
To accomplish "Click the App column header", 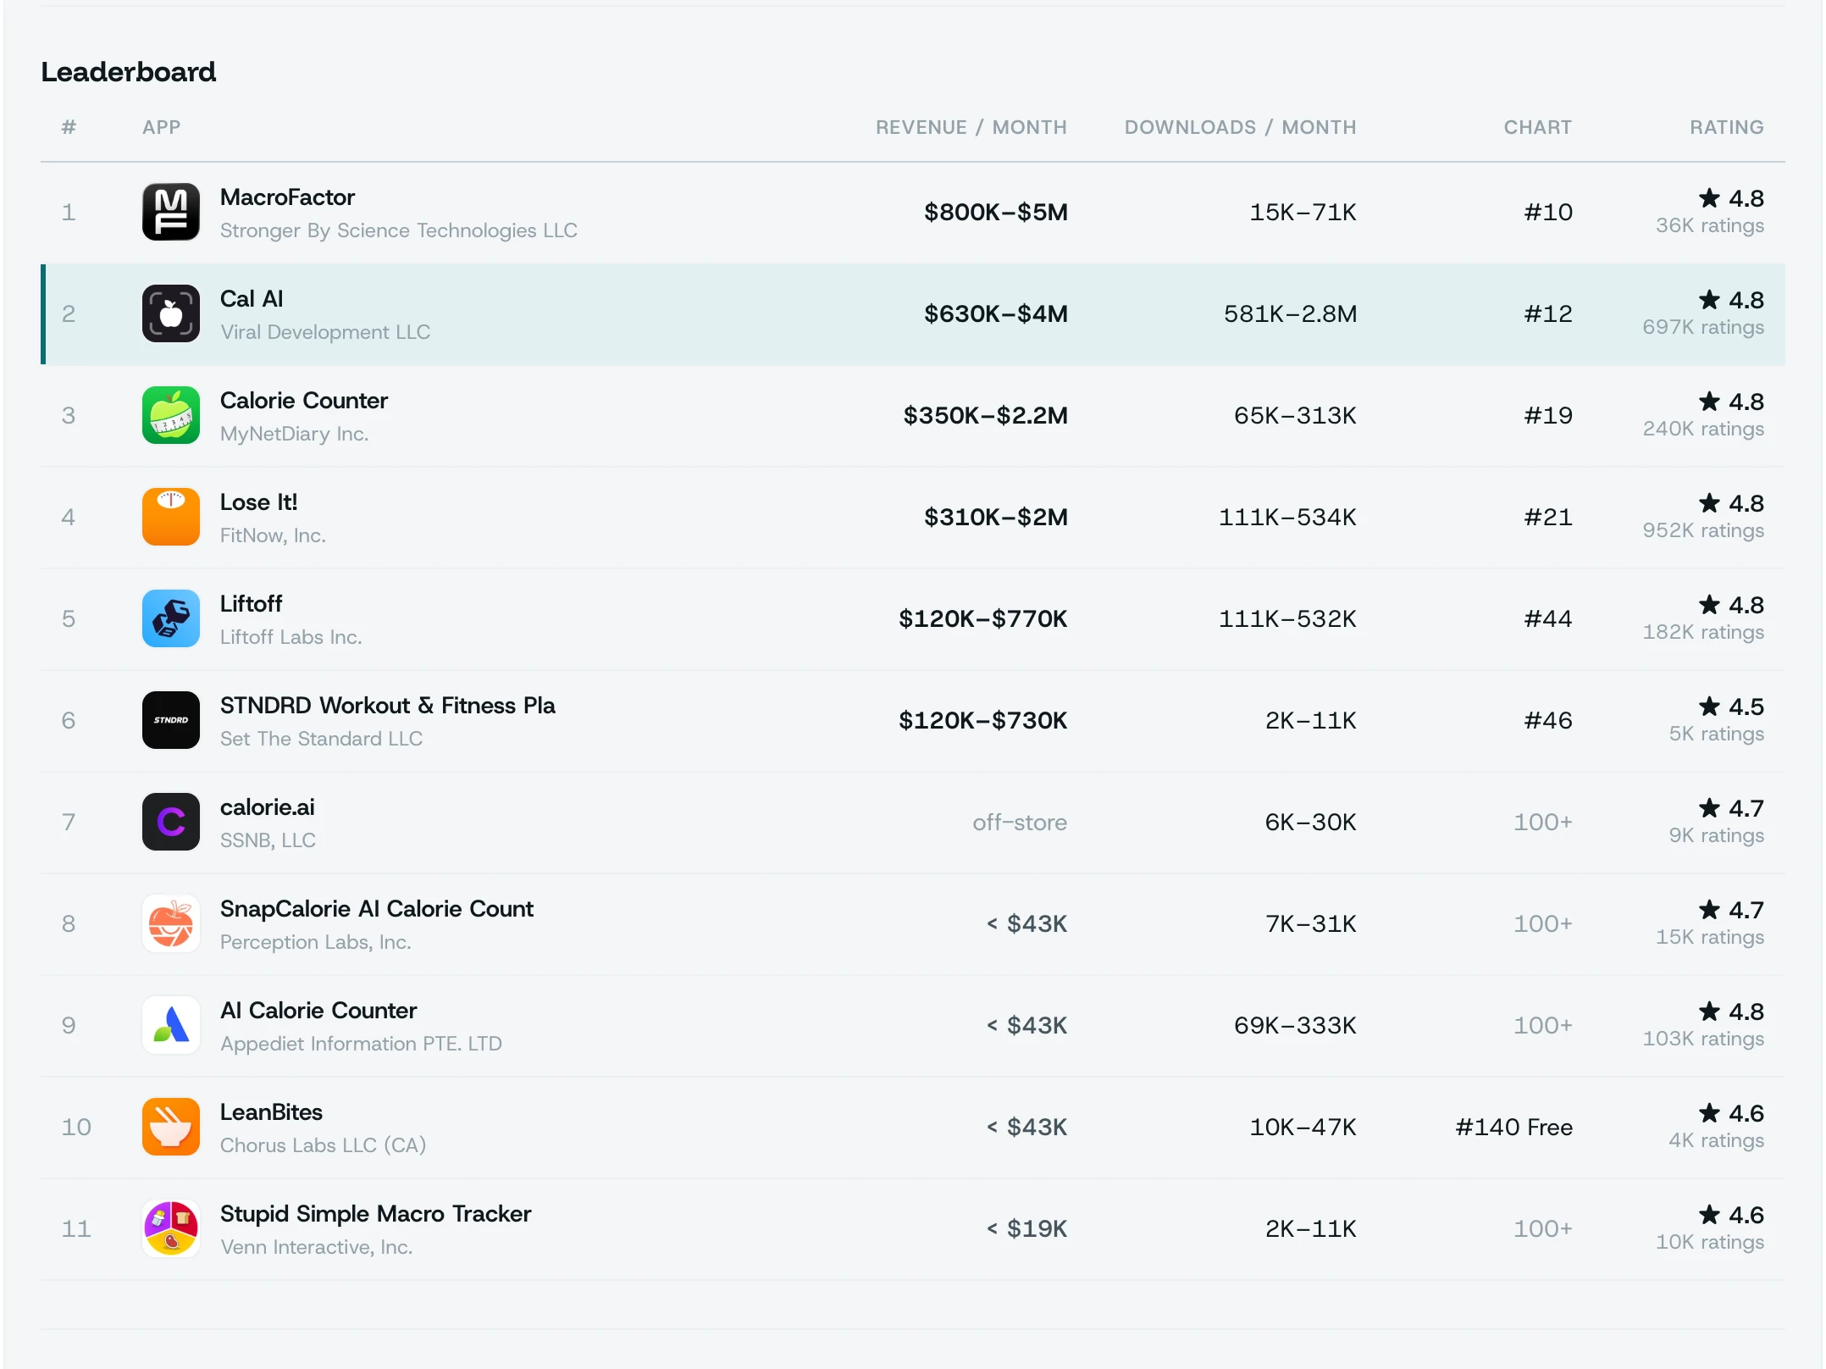I will pyautogui.click(x=161, y=127).
